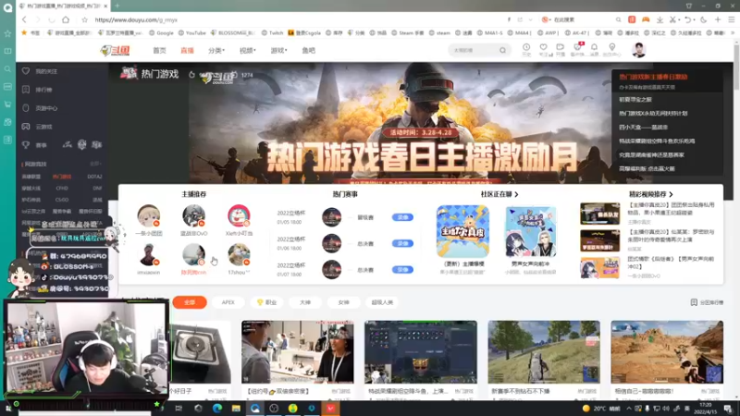Open the Google bookmark
The image size is (740, 416).
tap(161, 33)
